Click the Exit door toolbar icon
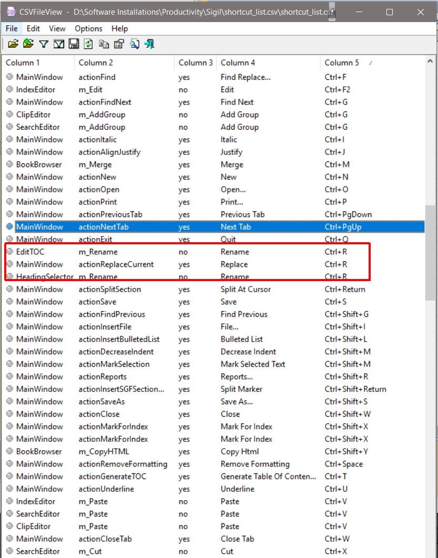This screenshot has width=438, height=558. coord(149,44)
